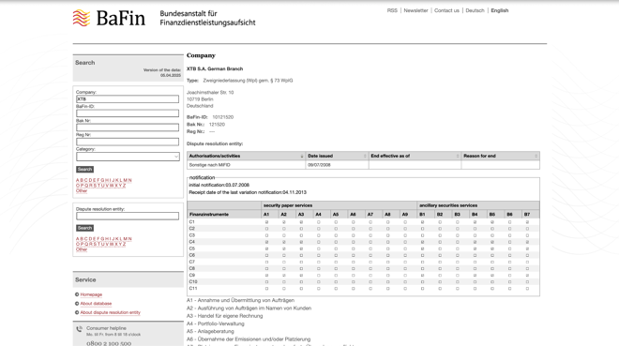Click sort arrows in End effective as of header
This screenshot has height=346, width=619.
click(458, 157)
